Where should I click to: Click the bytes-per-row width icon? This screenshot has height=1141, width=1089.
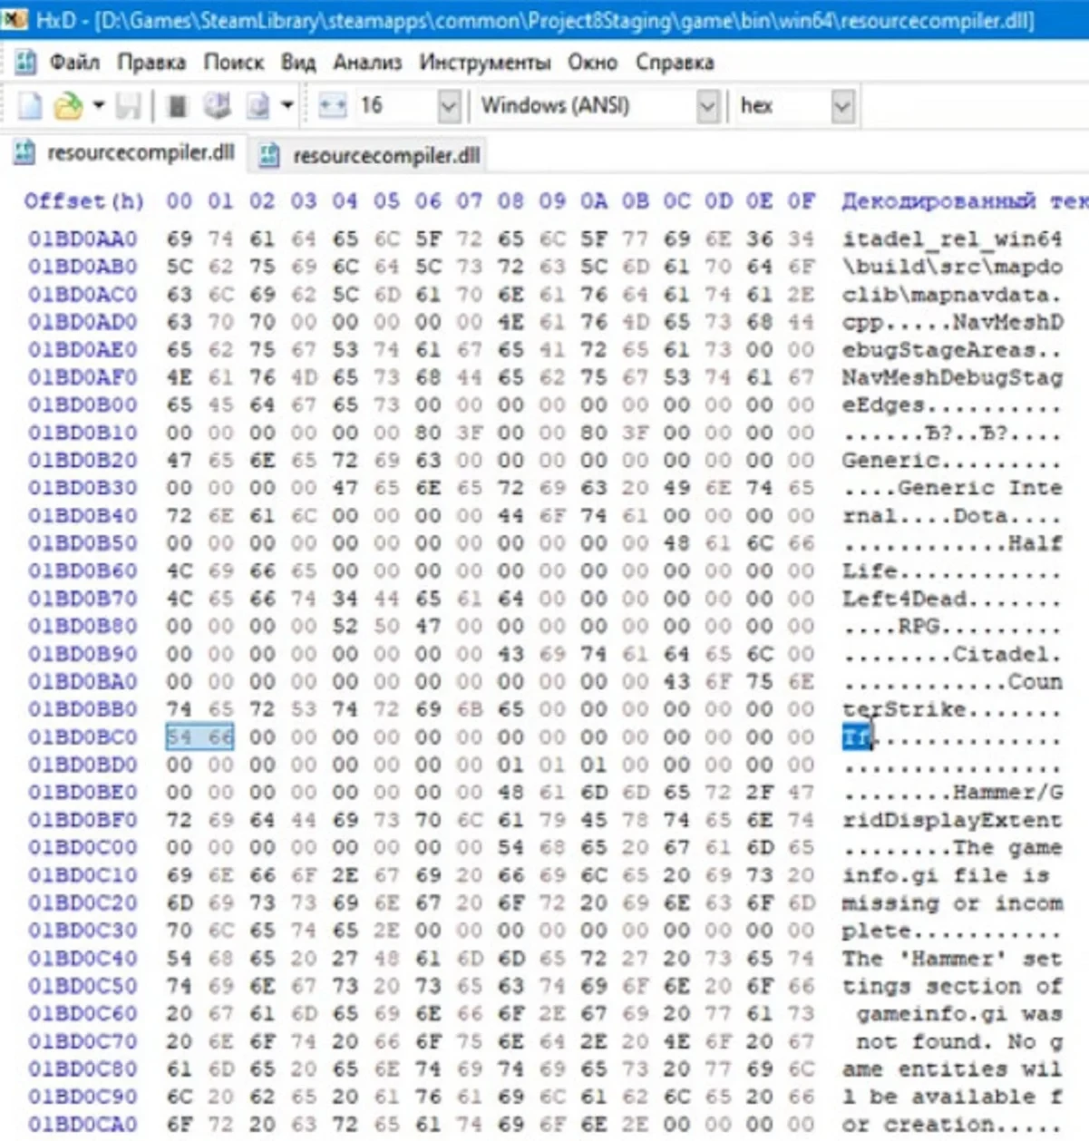click(332, 106)
